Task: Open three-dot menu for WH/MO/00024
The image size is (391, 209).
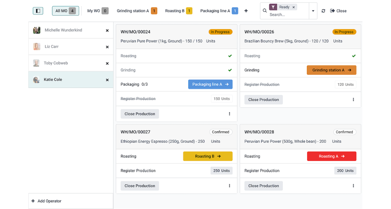Action: pyautogui.click(x=230, y=114)
